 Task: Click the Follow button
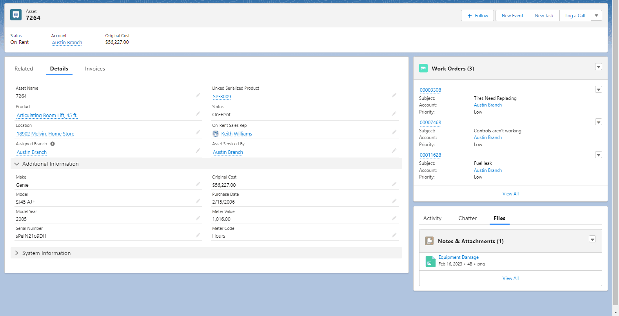(477, 16)
